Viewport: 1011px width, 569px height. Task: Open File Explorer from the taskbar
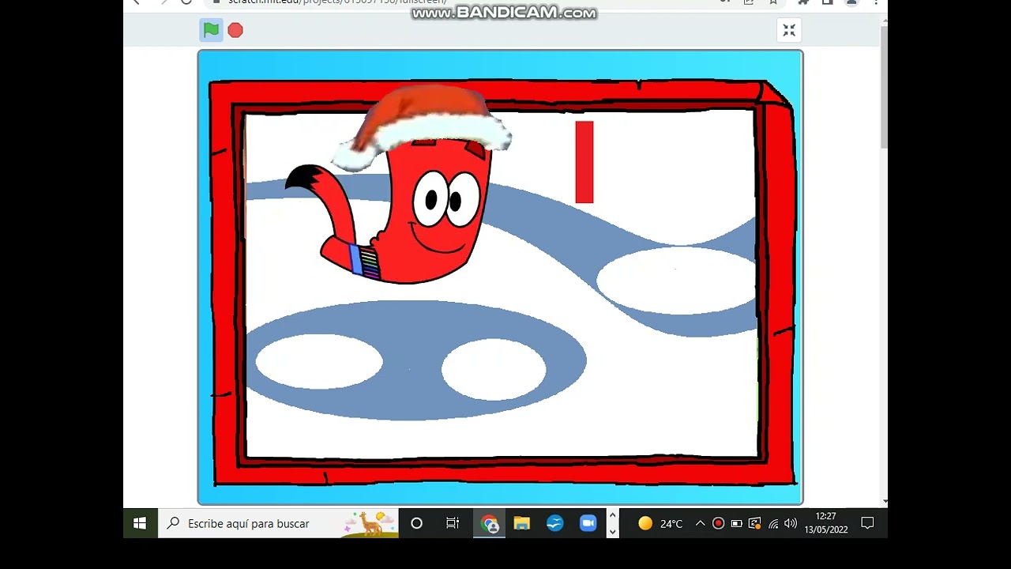coord(522,523)
